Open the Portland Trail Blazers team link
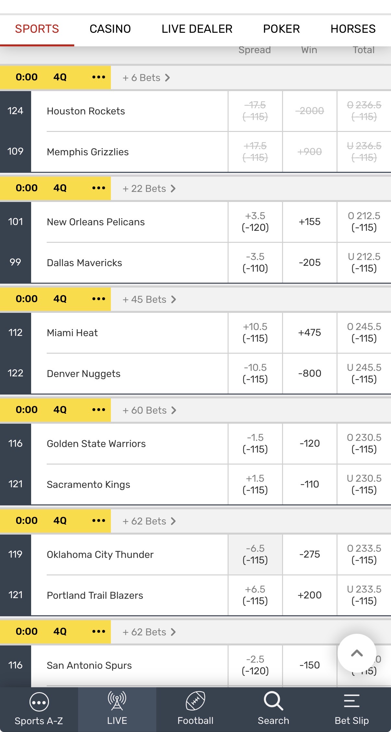Viewport: 391px width, 732px height. click(x=95, y=595)
